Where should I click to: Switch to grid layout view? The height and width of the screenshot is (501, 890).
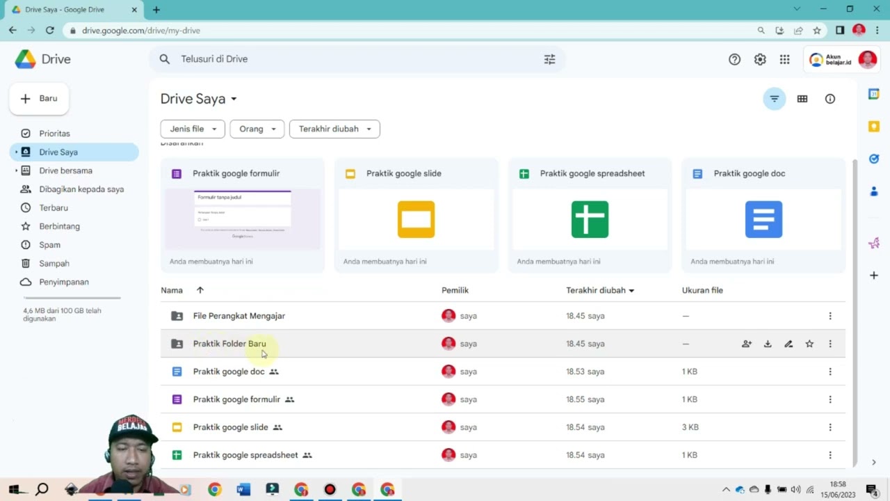click(802, 99)
